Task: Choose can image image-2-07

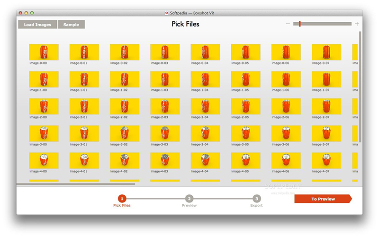Action: click(x=326, y=106)
